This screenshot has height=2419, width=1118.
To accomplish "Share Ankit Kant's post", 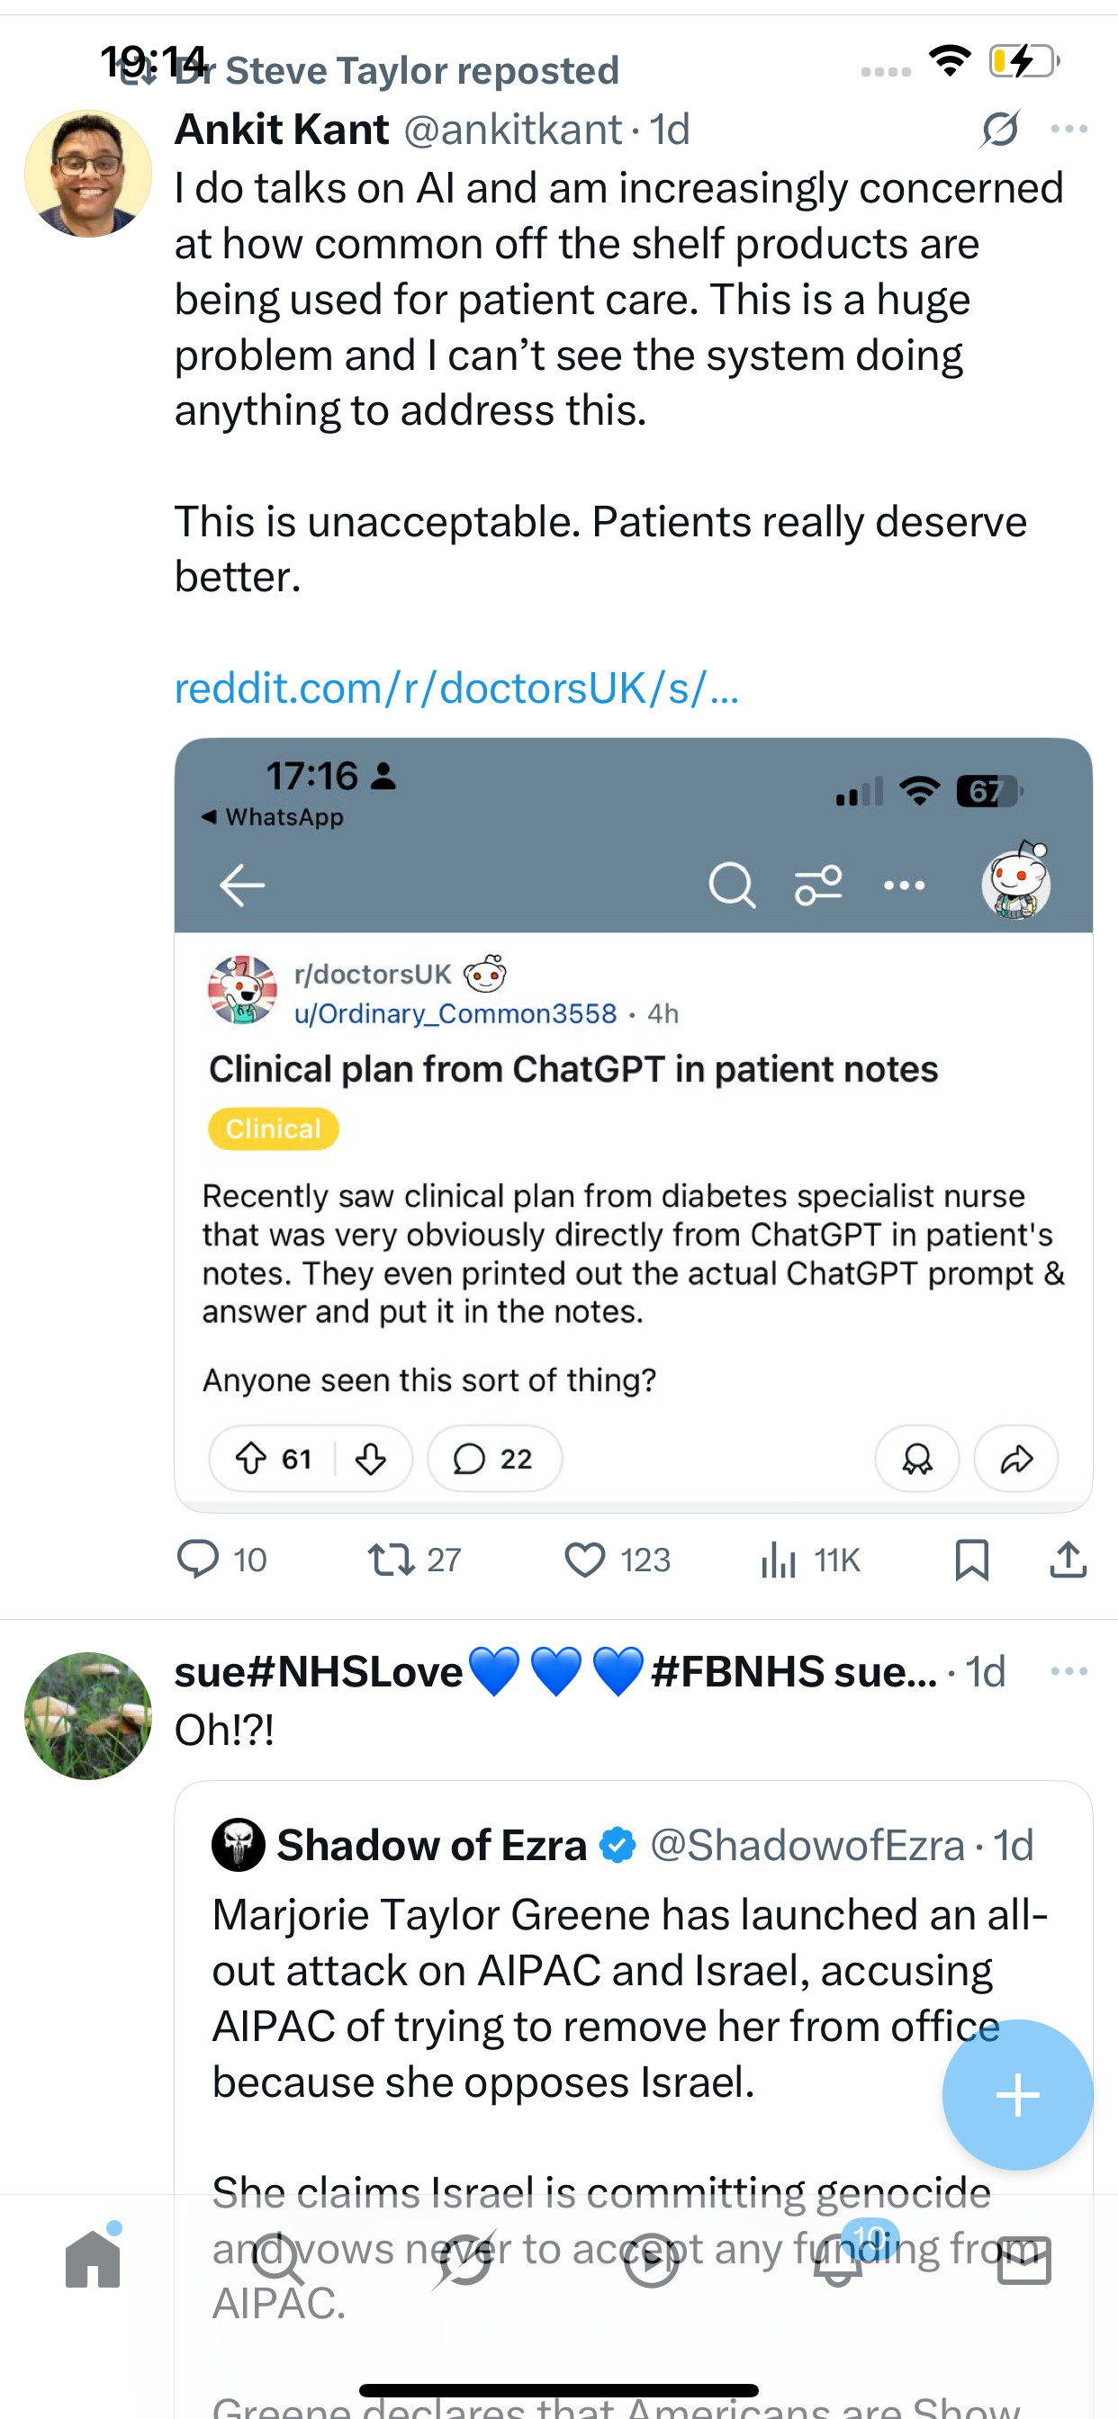I will coord(1068,1560).
